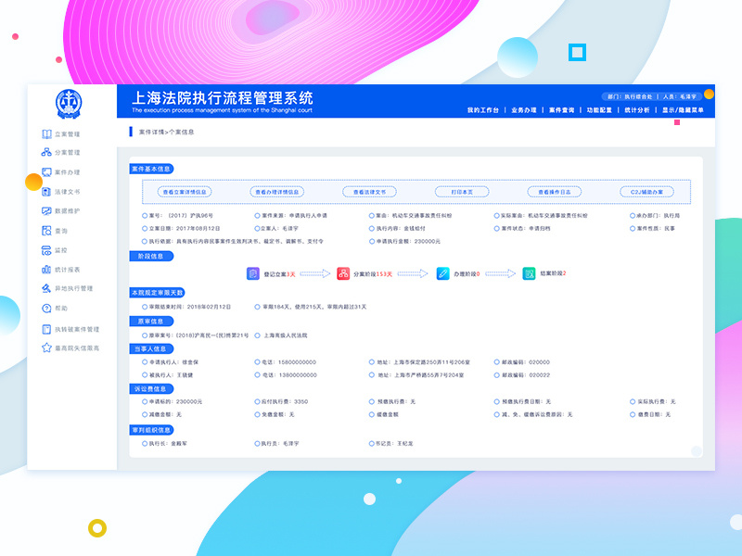This screenshot has height=556, width=742.
Task: Click the 承办部门 执行局 field
Action: (655, 216)
